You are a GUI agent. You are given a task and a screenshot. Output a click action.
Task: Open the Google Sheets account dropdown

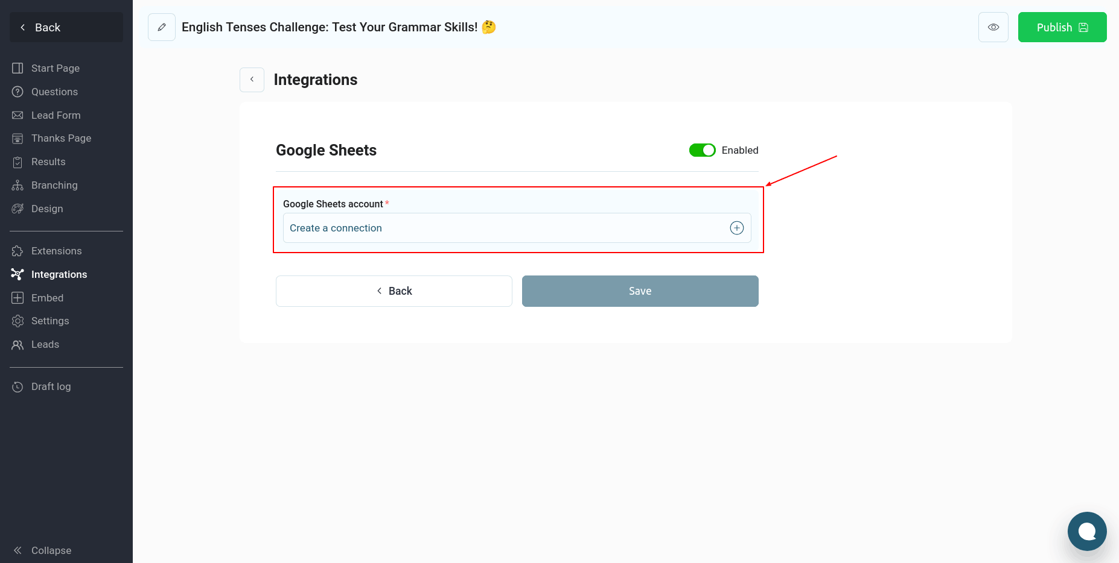click(x=507, y=228)
